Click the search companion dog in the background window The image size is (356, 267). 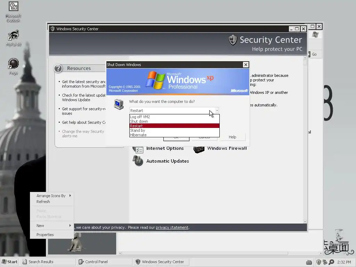(x=76, y=242)
